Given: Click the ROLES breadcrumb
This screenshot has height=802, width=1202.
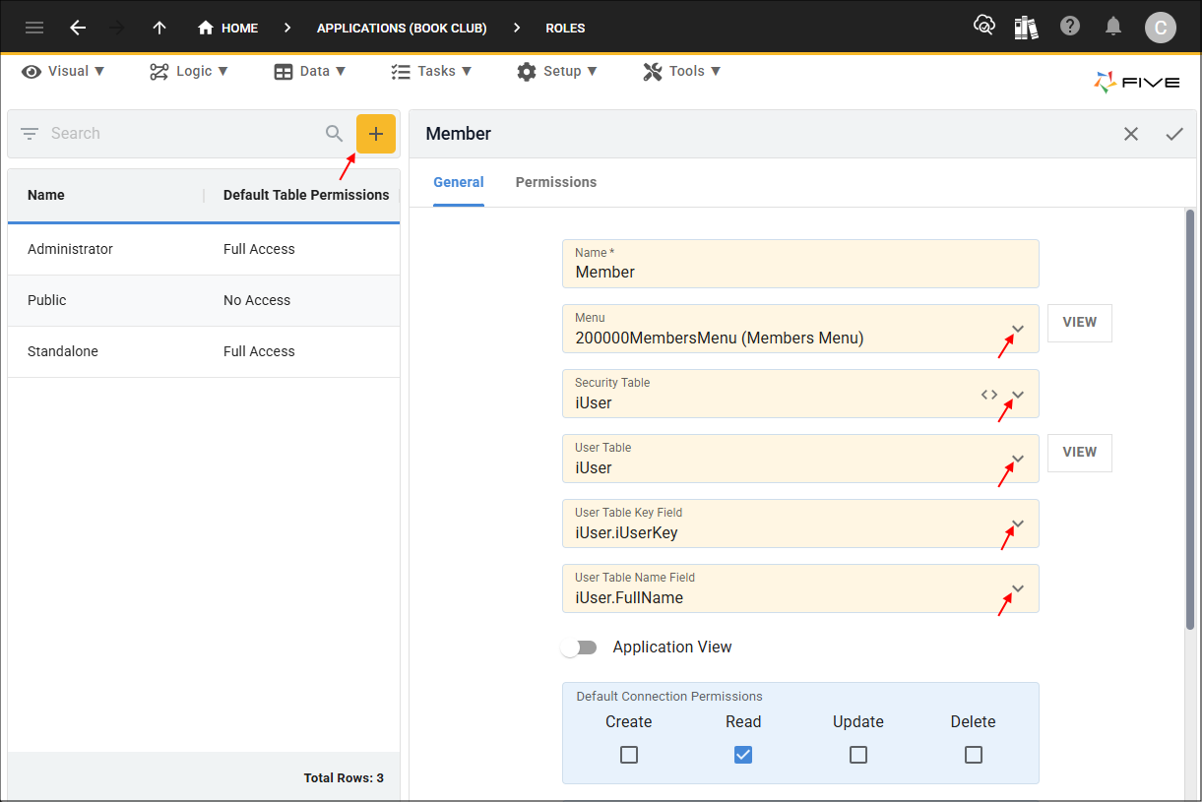Looking at the screenshot, I should click(565, 28).
